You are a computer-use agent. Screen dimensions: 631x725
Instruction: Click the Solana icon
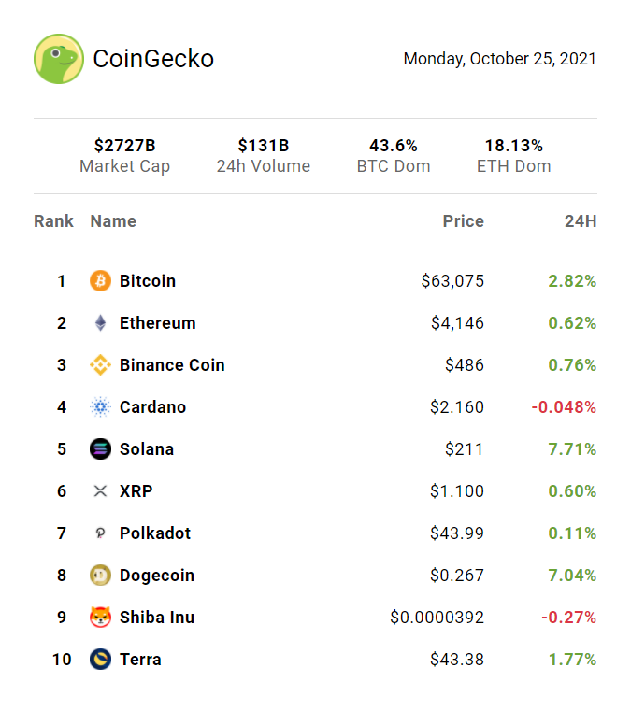(100, 449)
